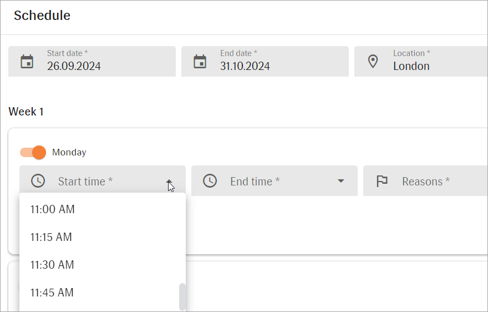This screenshot has height=312, width=488.
Task: Pick 11:30 AM as start time
Action: pos(52,265)
